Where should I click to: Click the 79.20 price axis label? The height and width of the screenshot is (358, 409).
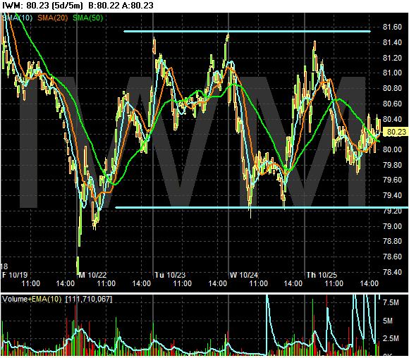click(x=392, y=211)
